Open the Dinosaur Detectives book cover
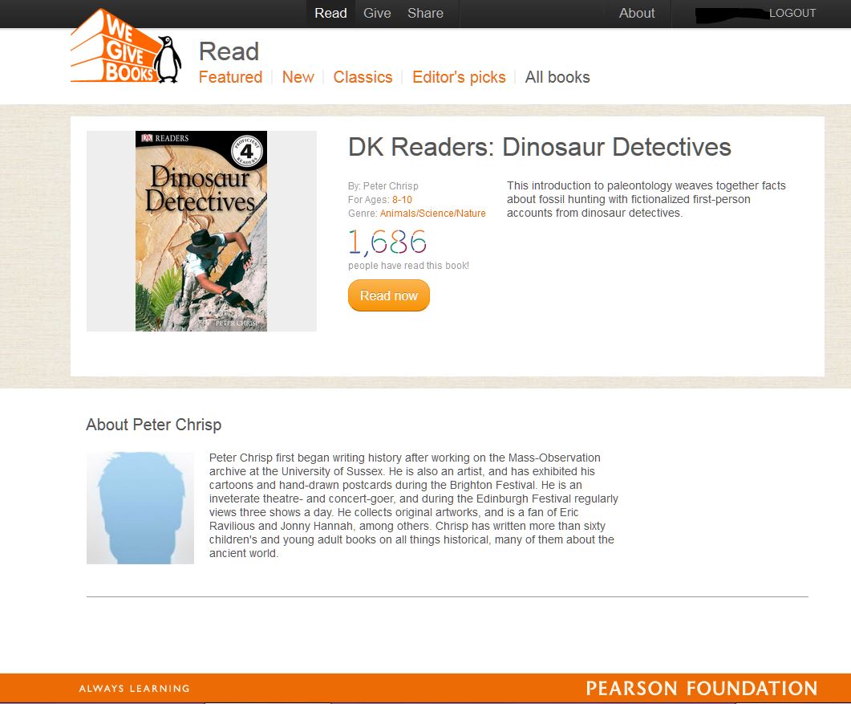Viewport: 851px width, 704px height. click(201, 231)
